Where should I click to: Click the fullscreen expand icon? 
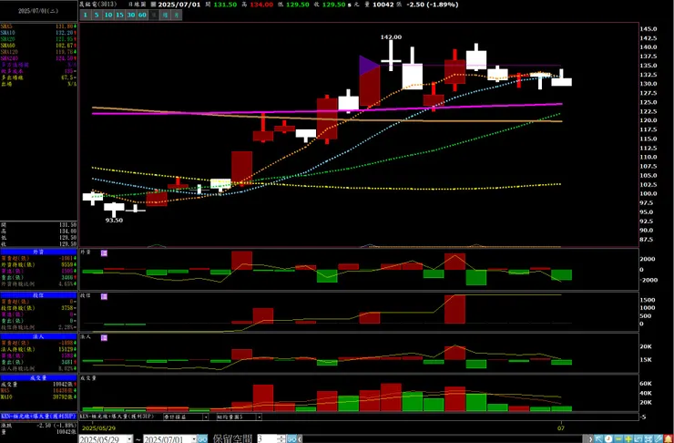(648, 438)
